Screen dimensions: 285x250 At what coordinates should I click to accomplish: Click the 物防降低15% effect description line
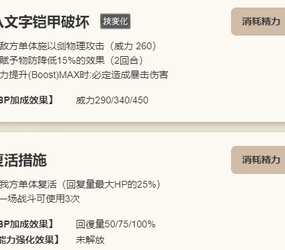(72, 60)
